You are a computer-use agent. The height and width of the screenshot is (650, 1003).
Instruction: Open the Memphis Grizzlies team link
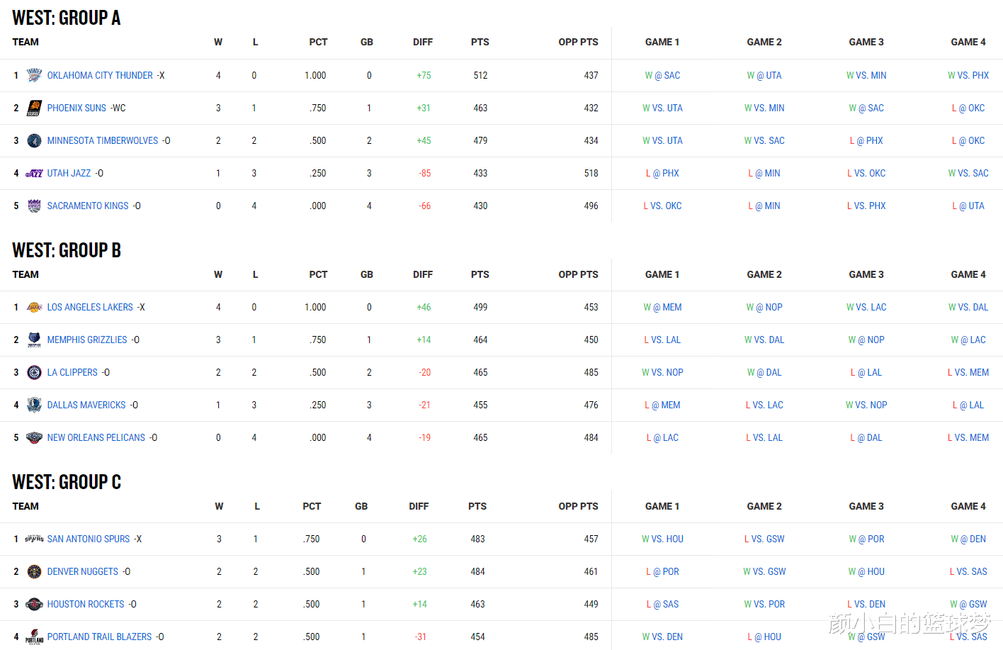[x=87, y=340]
